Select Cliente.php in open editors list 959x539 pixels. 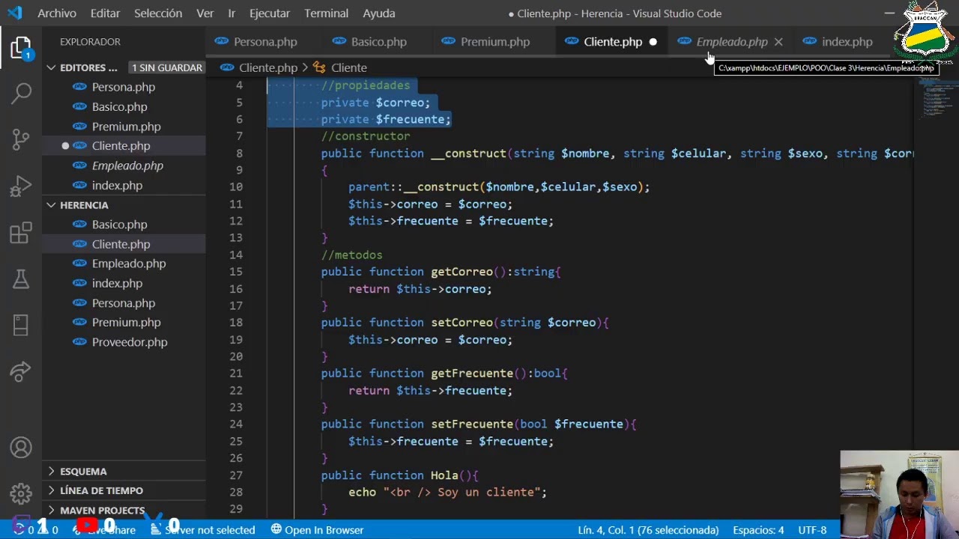(124, 146)
